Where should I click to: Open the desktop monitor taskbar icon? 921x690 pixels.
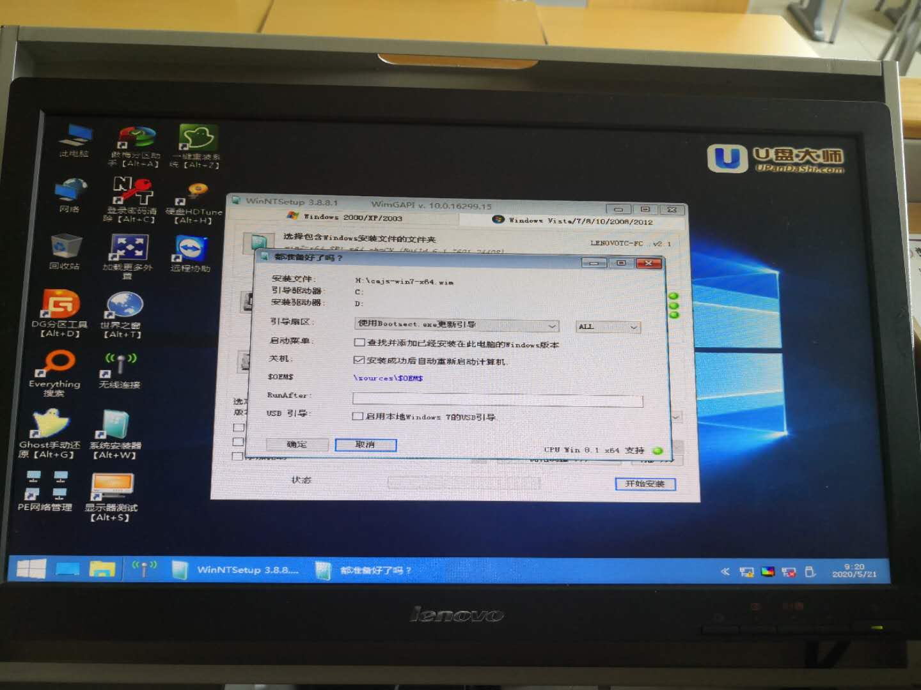click(67, 569)
